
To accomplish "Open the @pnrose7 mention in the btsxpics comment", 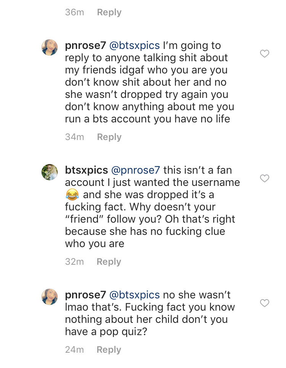I will (x=136, y=170).
